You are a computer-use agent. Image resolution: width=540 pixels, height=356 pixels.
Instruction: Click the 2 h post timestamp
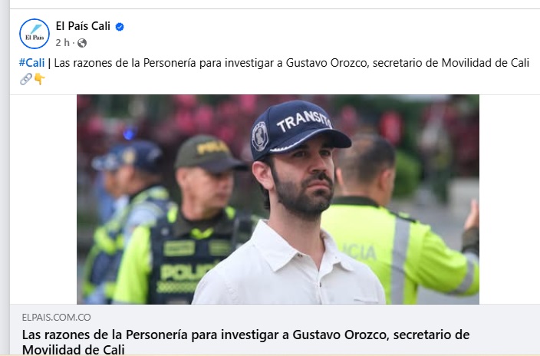tap(62, 43)
